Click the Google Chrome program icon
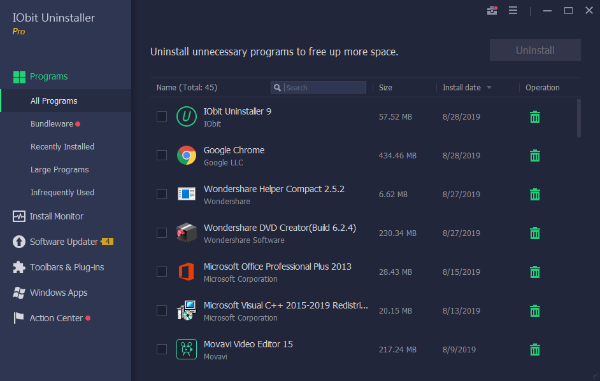Screen dimensions: 600x381 187,155
